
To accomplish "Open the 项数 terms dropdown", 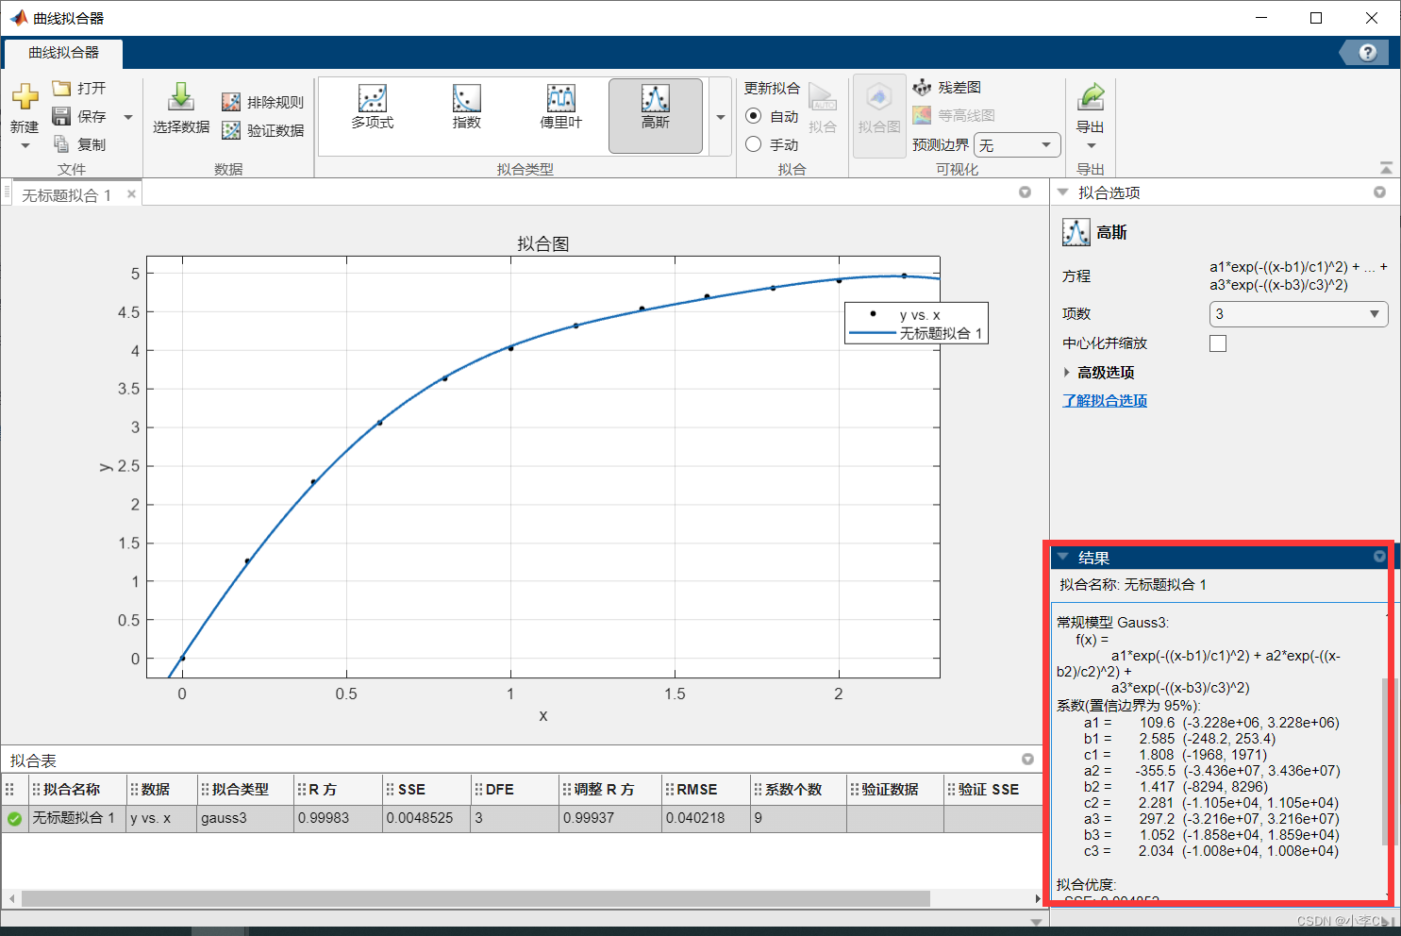I will click(x=1298, y=314).
